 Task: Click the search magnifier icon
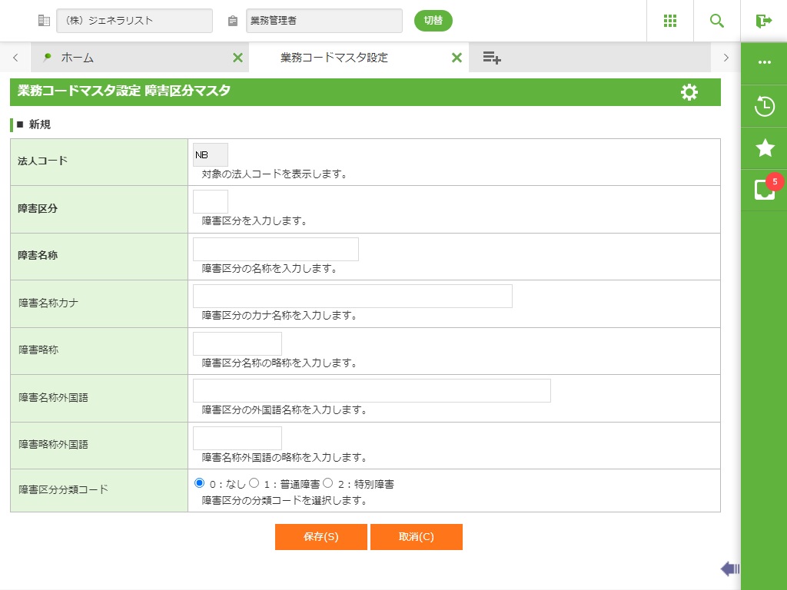(x=717, y=21)
